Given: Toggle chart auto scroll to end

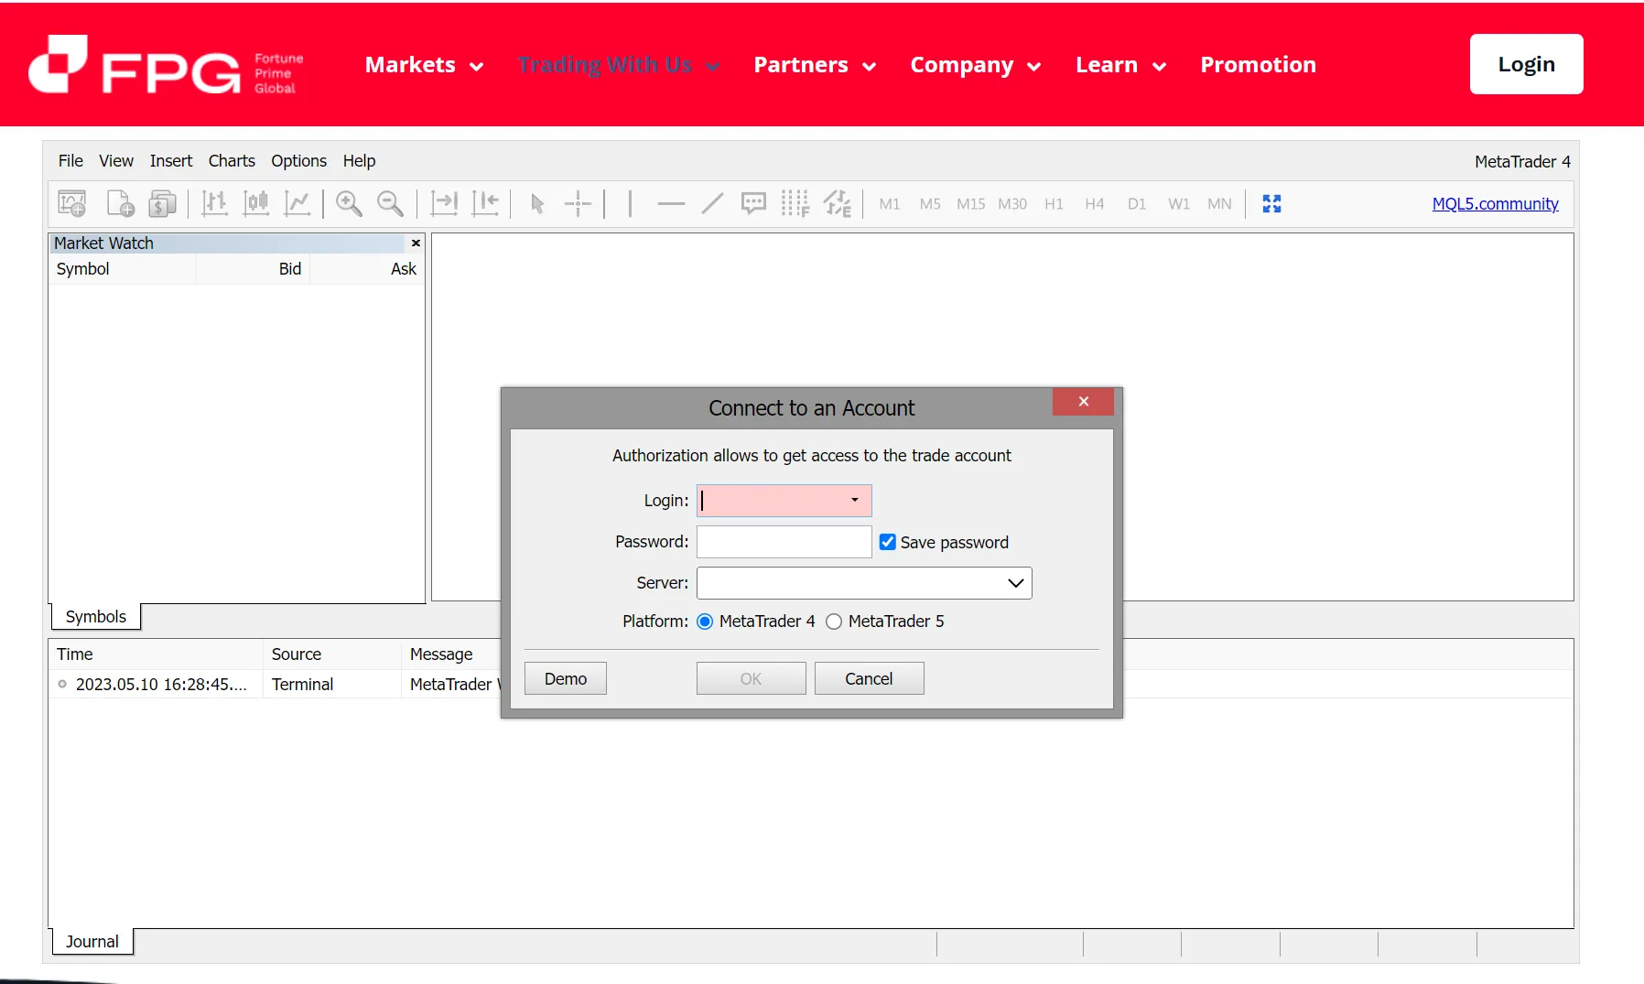Looking at the screenshot, I should (x=444, y=203).
